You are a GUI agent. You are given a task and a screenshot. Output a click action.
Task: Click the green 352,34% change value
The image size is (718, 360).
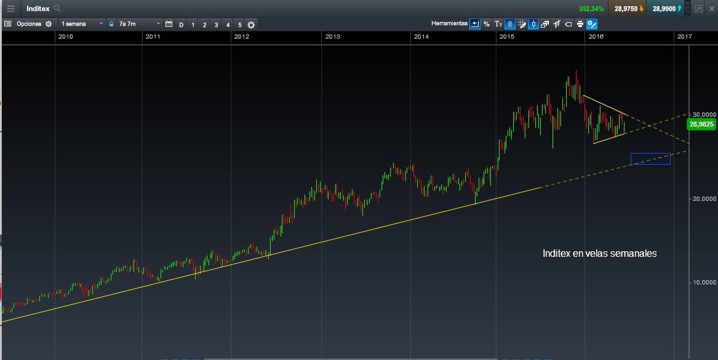click(x=591, y=9)
